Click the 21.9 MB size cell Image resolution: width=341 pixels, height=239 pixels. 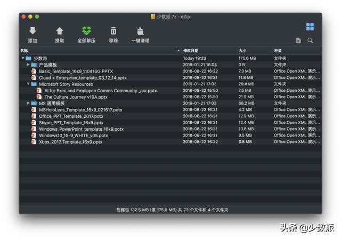[246, 97]
